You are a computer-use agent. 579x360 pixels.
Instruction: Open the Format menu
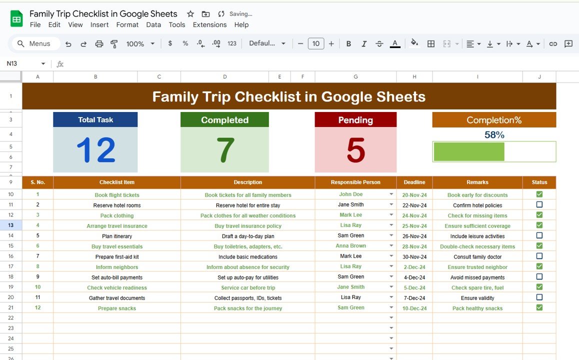coord(127,24)
